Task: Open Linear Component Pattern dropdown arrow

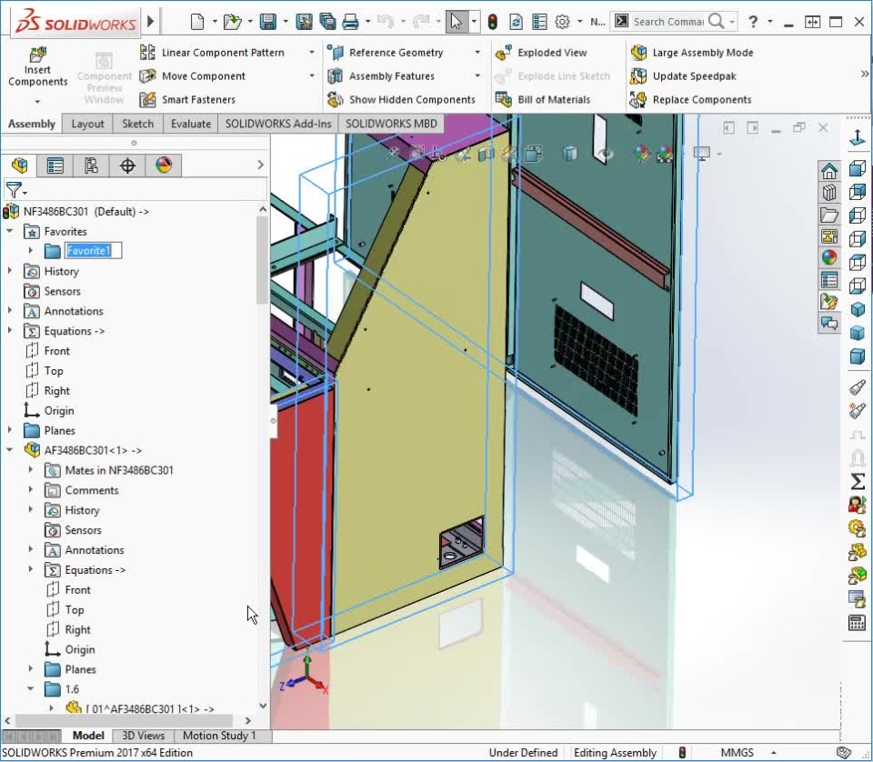Action: 311,53
